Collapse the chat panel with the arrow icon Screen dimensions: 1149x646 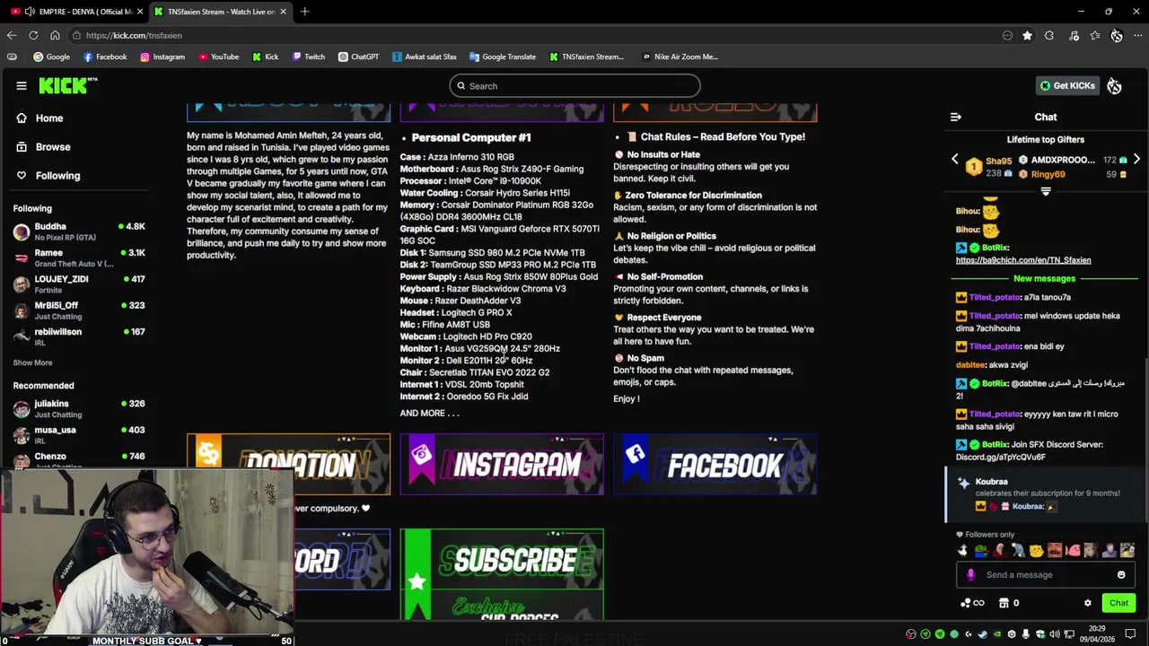click(x=956, y=117)
